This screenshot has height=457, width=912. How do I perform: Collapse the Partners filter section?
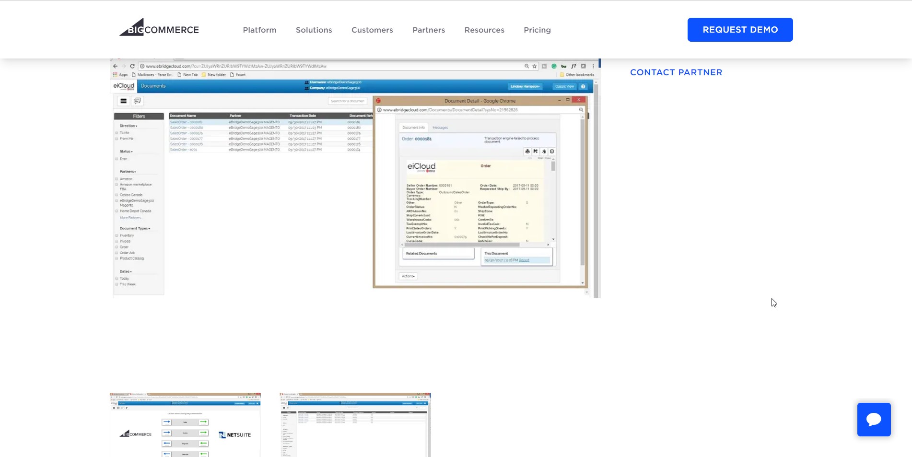(128, 171)
